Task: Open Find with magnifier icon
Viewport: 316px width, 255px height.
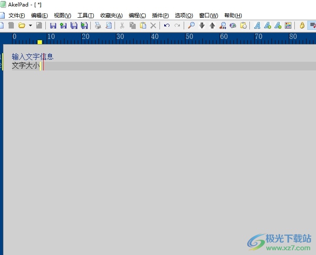Action: [x=191, y=25]
